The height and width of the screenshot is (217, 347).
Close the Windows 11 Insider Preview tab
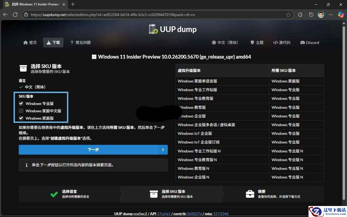64,4
